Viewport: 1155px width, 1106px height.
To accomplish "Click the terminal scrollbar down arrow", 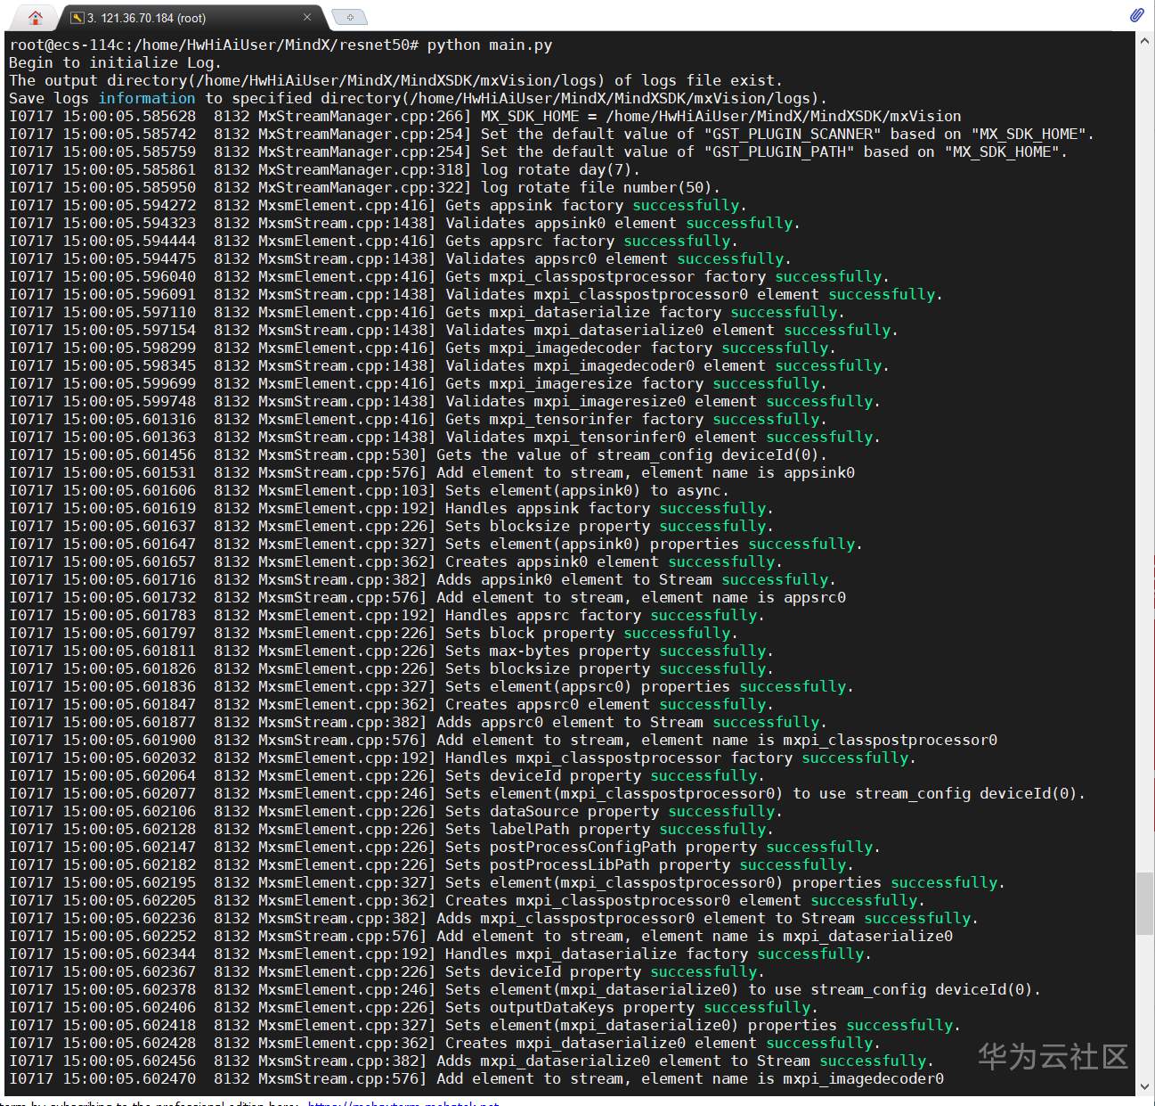I will point(1145,1086).
